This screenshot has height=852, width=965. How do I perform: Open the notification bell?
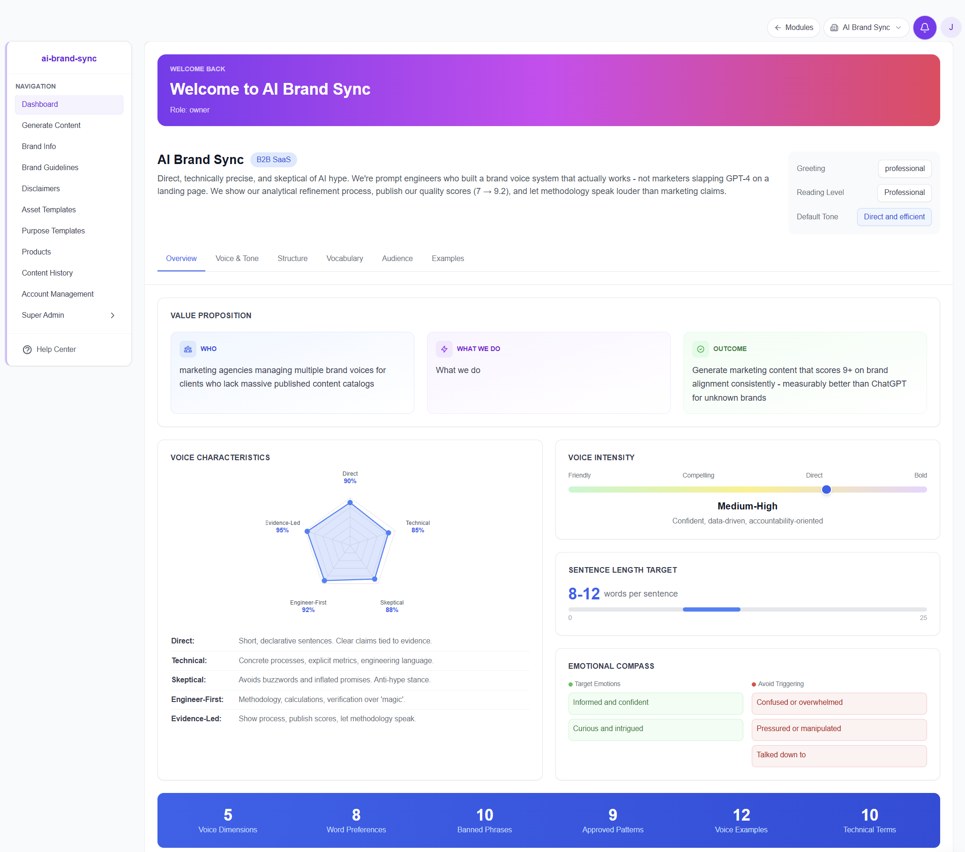coord(924,27)
